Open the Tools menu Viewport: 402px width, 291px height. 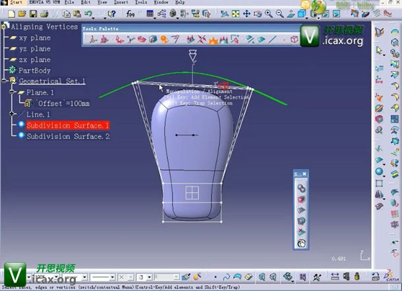(x=141, y=3)
